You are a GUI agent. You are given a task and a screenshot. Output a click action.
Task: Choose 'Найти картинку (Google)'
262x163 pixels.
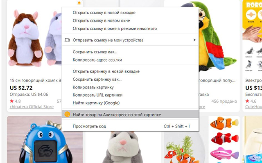pyautogui.click(x=130, y=103)
